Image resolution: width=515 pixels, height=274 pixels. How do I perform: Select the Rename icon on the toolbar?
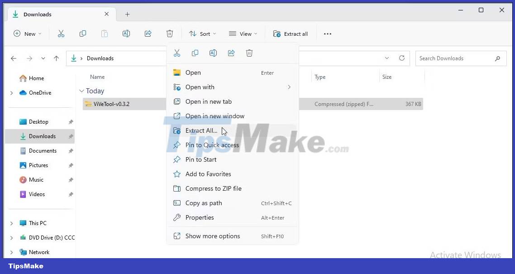tap(126, 34)
